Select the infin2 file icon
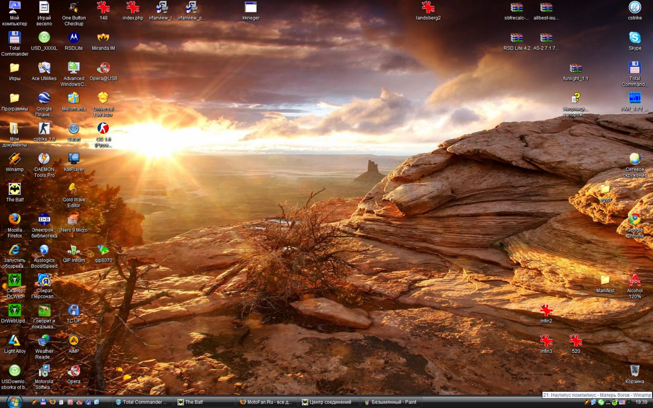This screenshot has height=408, width=653. [x=546, y=314]
